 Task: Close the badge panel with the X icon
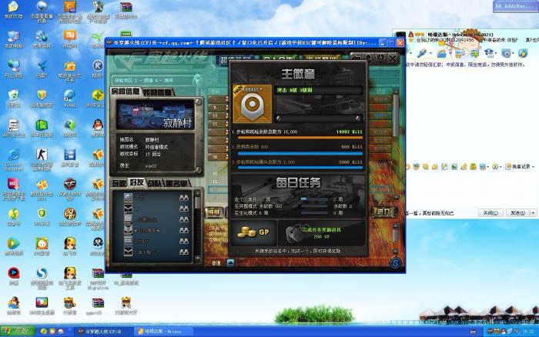pyautogui.click(x=393, y=58)
